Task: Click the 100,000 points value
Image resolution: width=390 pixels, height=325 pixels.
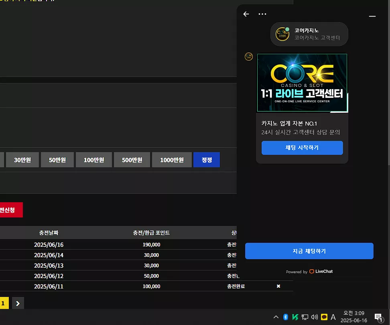Action: point(151,286)
